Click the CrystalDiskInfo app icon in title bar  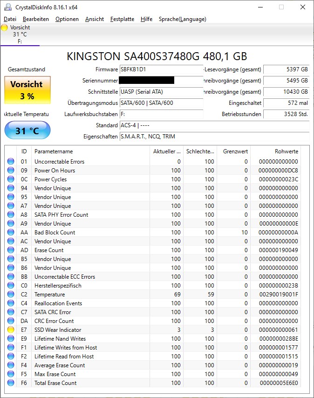[x=7, y=7]
